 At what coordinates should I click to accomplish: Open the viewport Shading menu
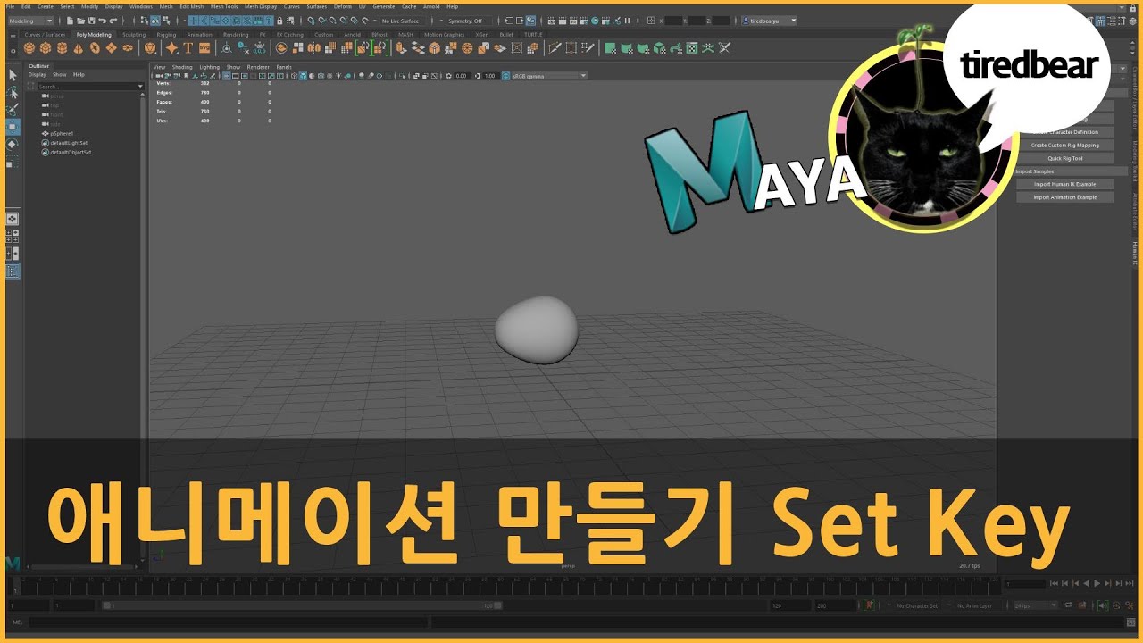point(182,67)
